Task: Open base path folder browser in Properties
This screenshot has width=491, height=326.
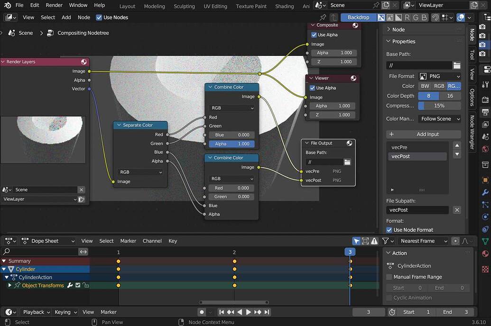Action: tap(457, 65)
